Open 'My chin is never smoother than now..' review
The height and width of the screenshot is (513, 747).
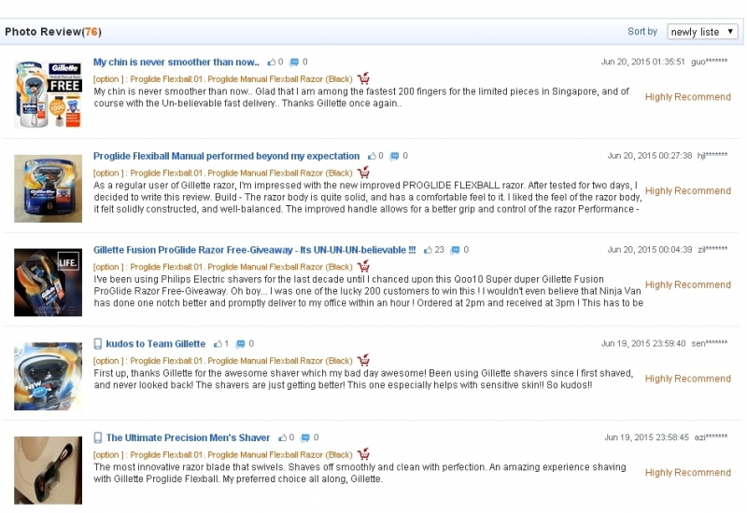click(x=176, y=62)
